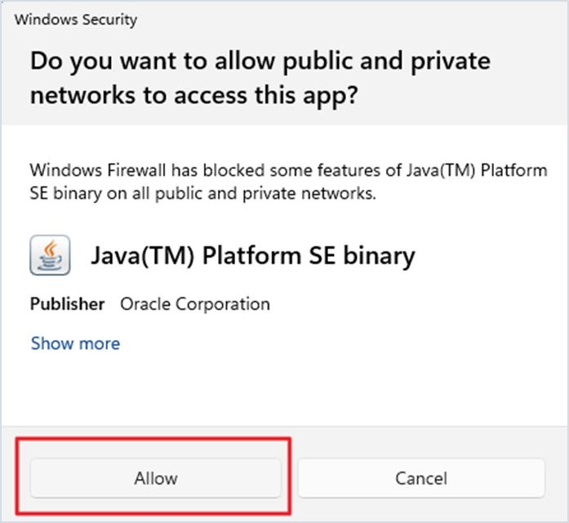569x523 pixels.
Task: Click the Java coffee cup icon
Action: click(x=50, y=255)
